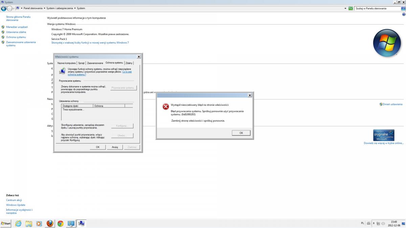This screenshot has width=406, height=228.
Task: Click the system protection computer icon in dialog
Action: (x=62, y=71)
